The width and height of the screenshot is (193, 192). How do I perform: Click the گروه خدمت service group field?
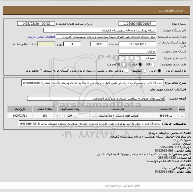point(96,98)
